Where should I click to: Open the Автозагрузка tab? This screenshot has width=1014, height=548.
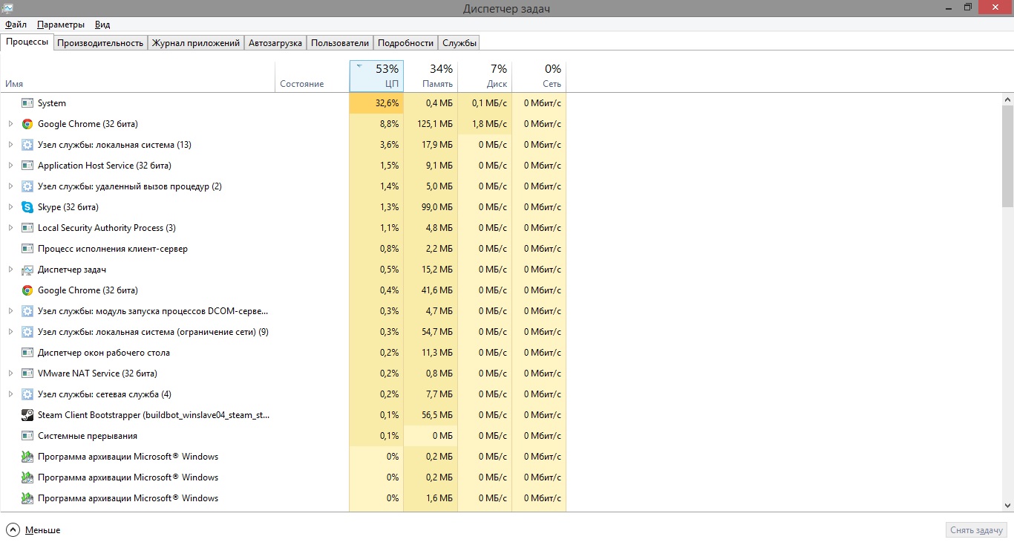(275, 43)
